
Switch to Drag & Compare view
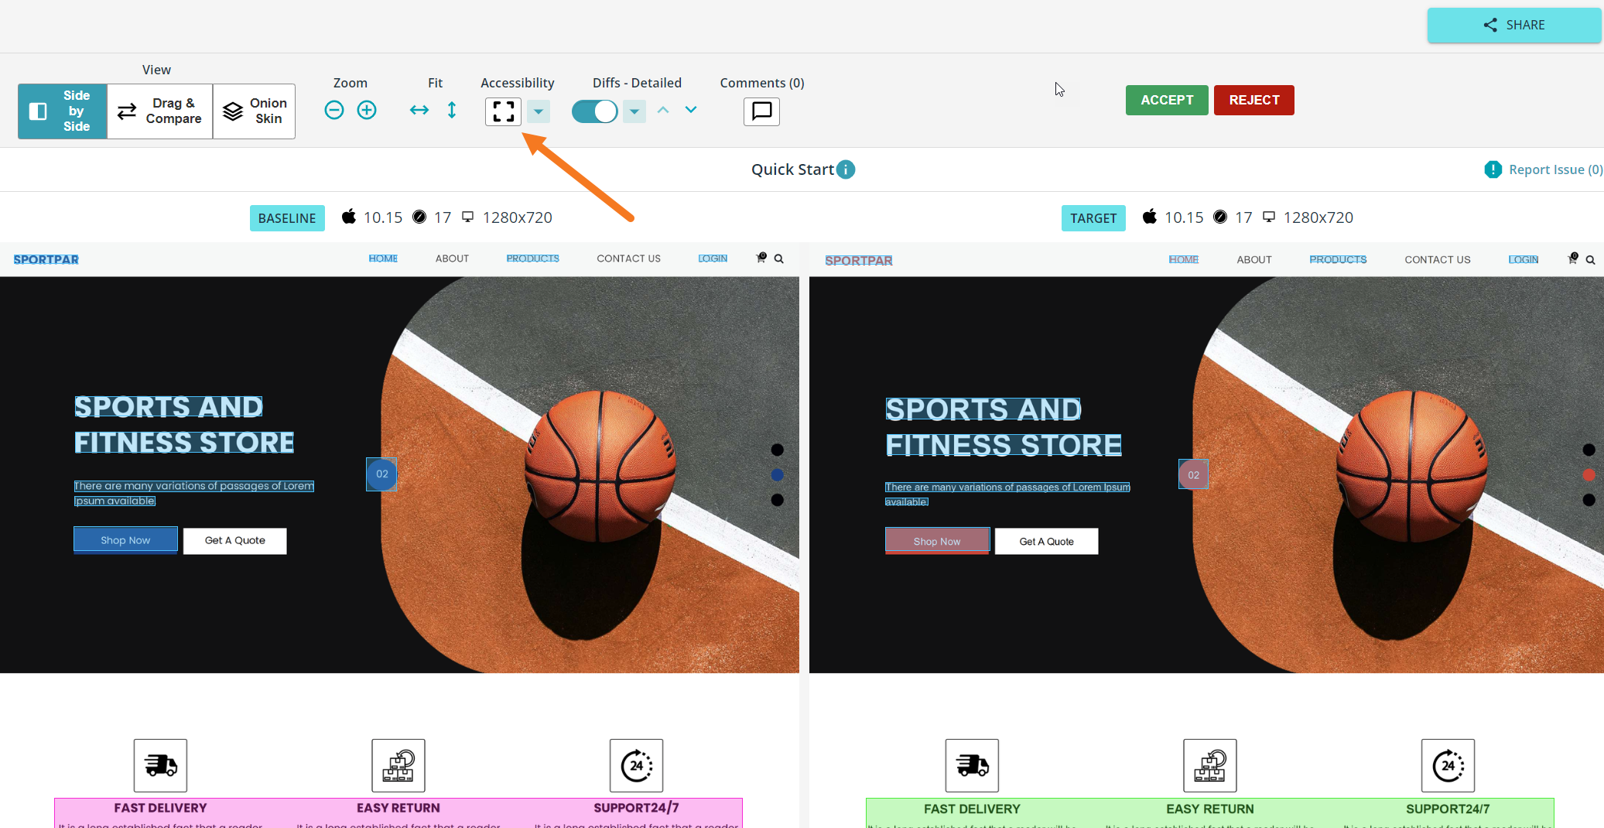160,111
